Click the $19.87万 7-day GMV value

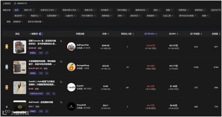pyautogui.click(x=151, y=46)
